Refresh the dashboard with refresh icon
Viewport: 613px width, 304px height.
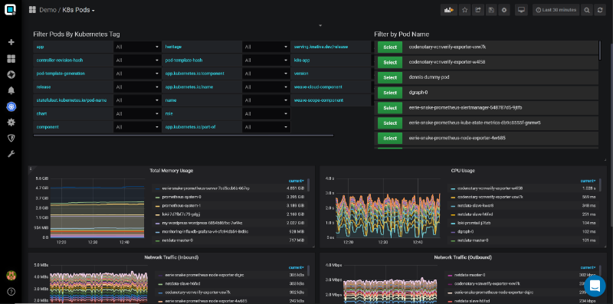click(600, 10)
